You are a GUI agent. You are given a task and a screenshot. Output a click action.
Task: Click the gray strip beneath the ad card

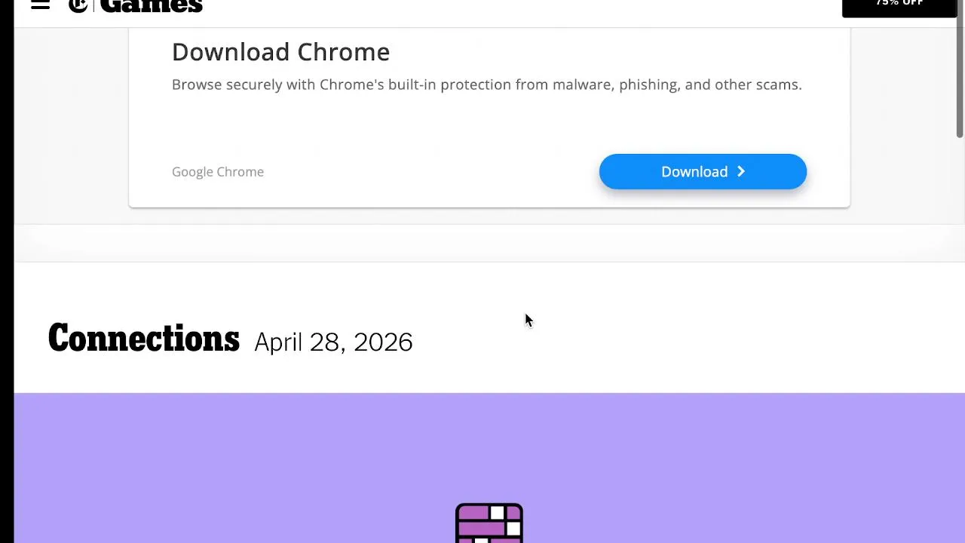point(482,243)
